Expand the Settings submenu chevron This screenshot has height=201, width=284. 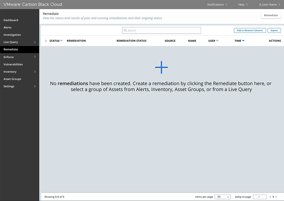click(35, 86)
